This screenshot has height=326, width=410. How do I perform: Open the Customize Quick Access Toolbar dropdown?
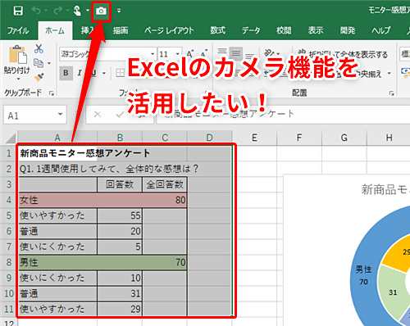tap(119, 11)
